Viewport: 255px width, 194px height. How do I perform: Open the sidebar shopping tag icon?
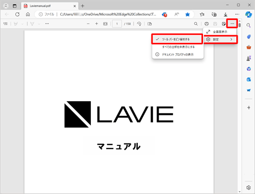(x=249, y=37)
